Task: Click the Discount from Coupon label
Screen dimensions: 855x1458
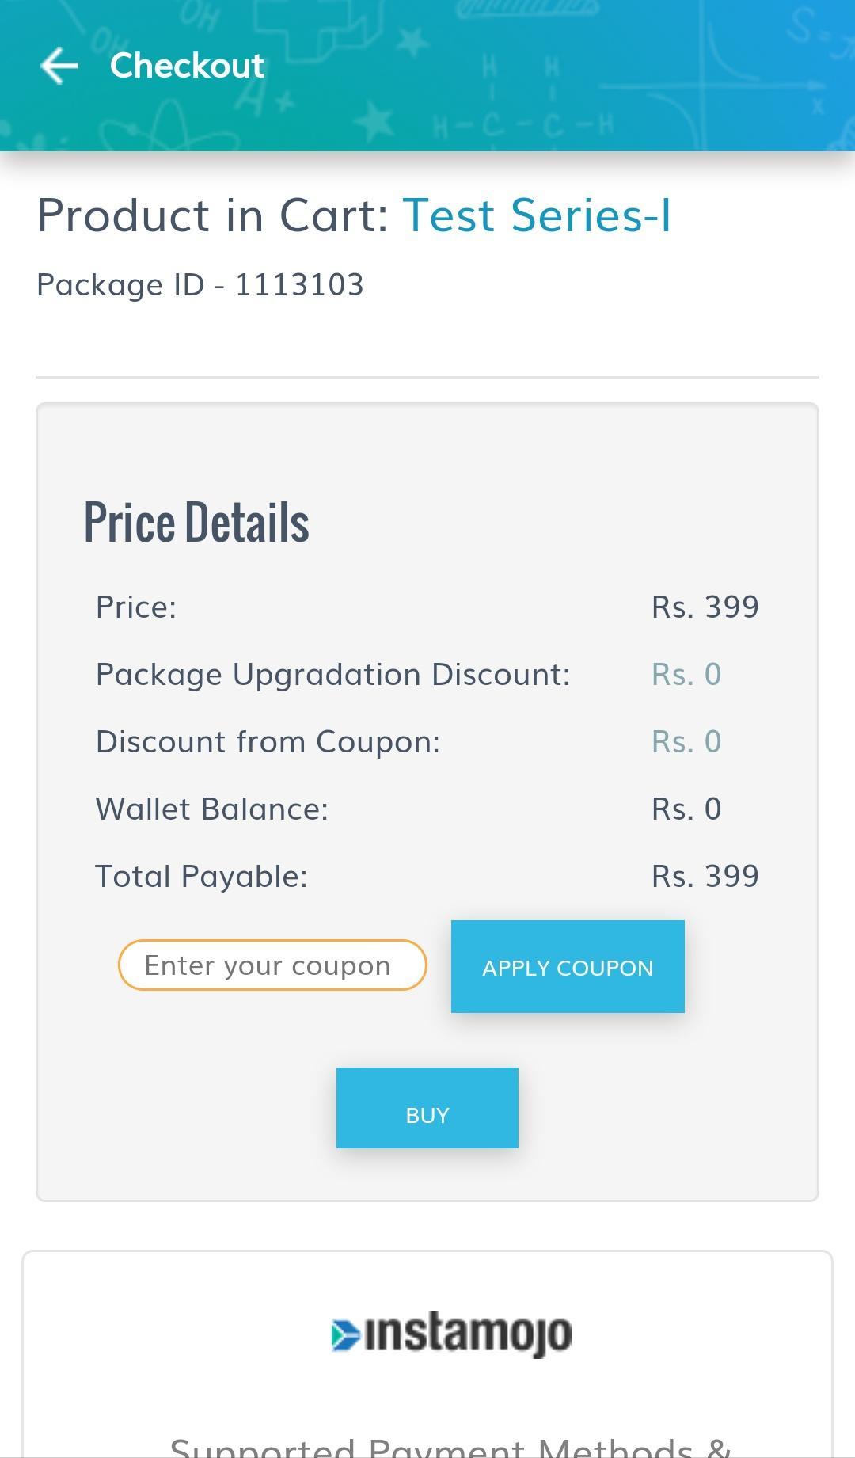Action: tap(268, 742)
